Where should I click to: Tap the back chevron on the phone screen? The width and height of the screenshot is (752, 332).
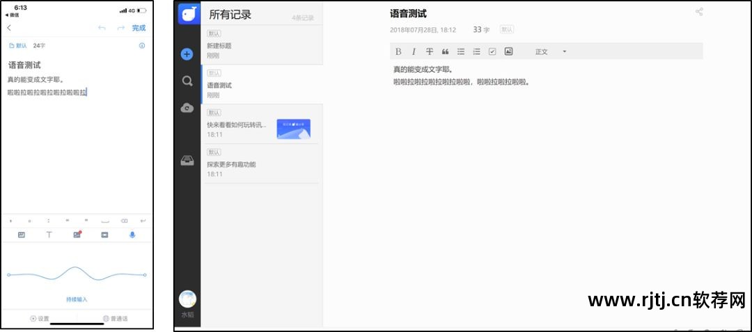pyautogui.click(x=9, y=28)
